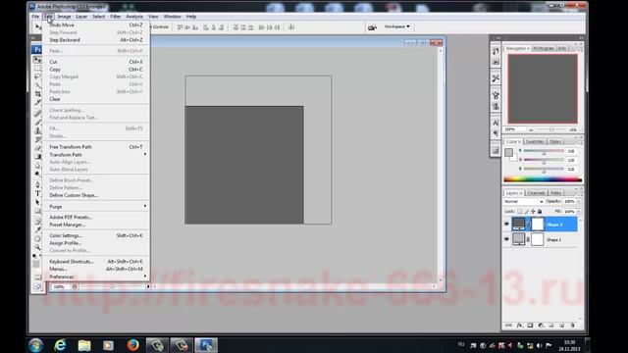The width and height of the screenshot is (628, 353).
Task: Switch to the Histogram tab
Action: point(543,48)
